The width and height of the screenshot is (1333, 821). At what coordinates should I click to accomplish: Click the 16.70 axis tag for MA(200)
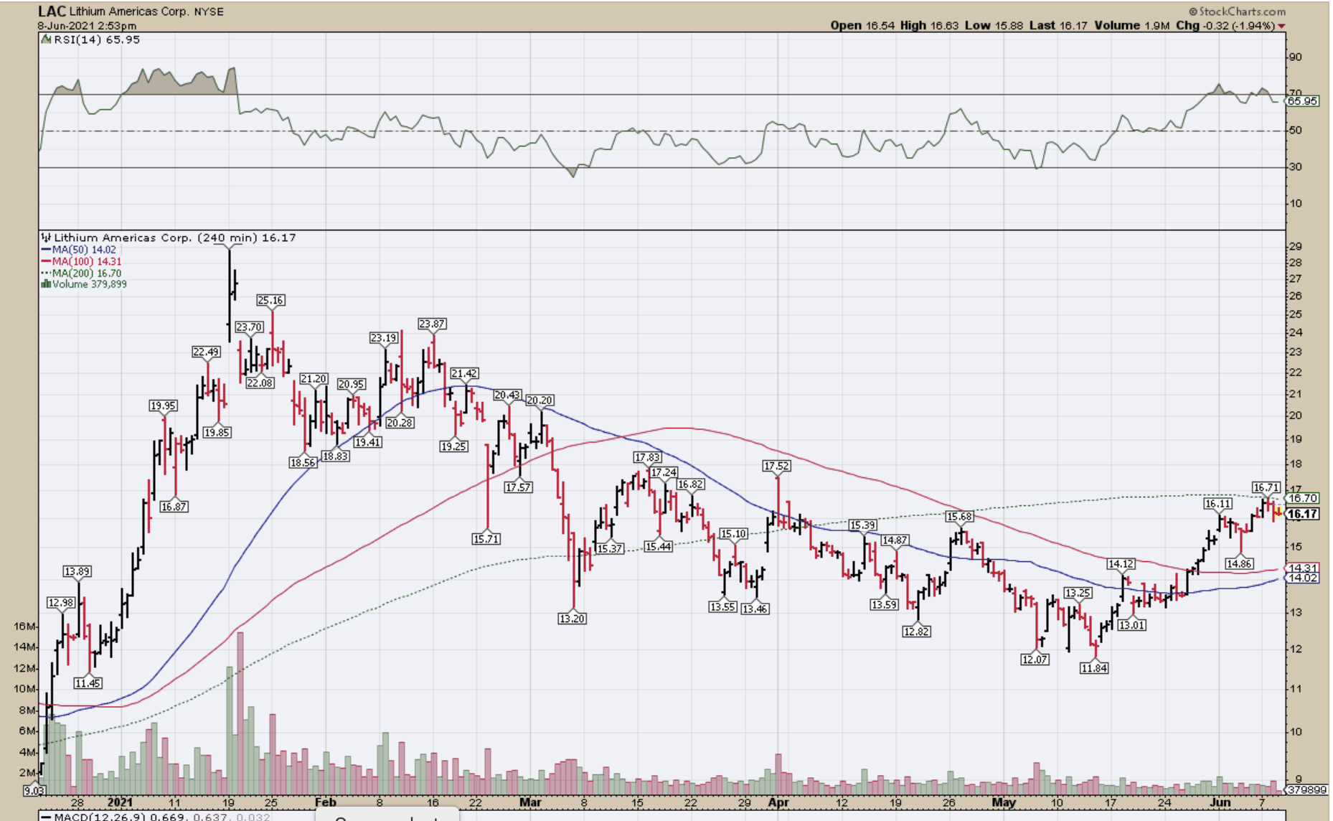(1301, 498)
